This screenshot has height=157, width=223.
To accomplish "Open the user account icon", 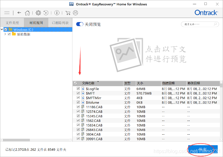I will [75, 13].
